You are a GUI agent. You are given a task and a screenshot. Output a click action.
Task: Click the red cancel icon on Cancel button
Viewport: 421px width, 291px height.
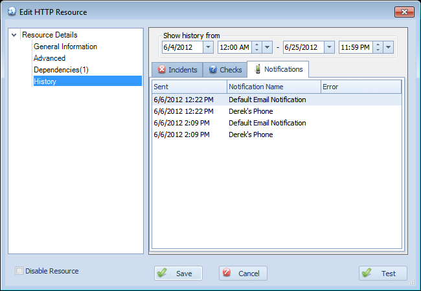227,272
